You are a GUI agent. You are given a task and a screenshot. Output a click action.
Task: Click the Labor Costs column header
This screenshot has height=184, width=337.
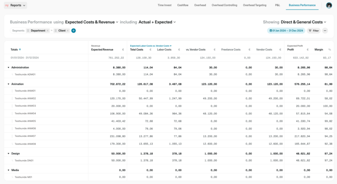click(x=164, y=50)
